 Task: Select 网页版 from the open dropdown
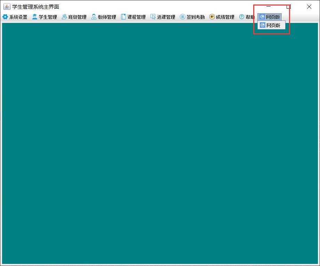[x=272, y=25]
